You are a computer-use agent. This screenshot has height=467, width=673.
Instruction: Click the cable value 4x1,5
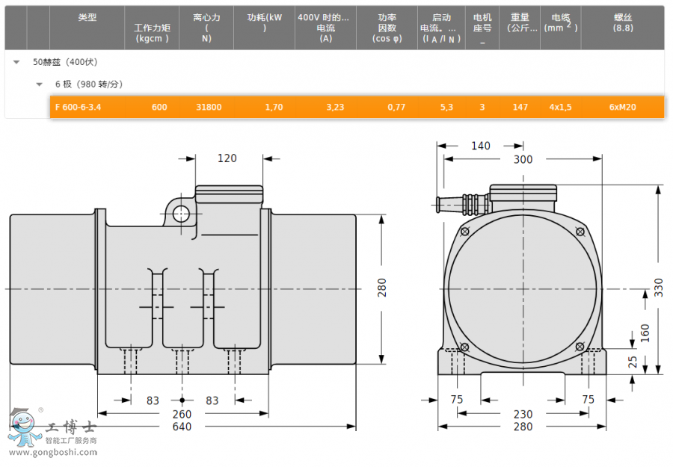tap(561, 107)
